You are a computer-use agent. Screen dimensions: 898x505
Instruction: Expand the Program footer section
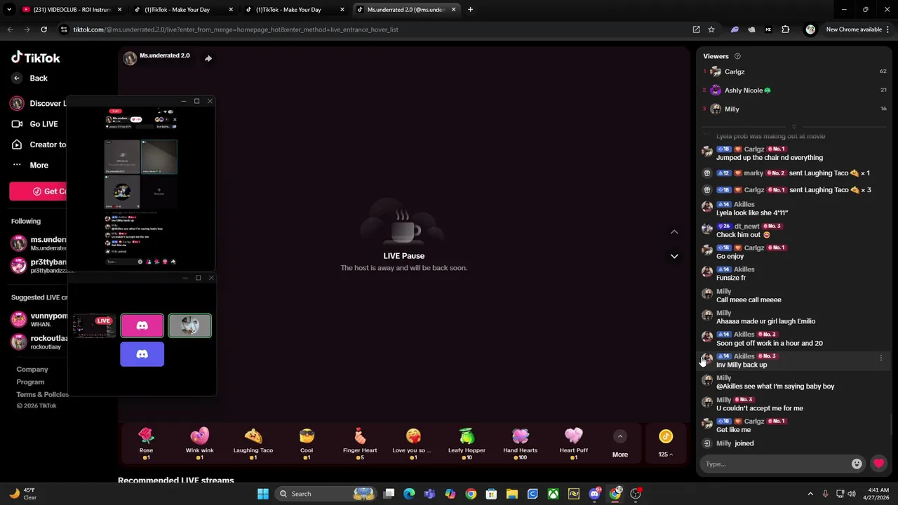click(x=30, y=382)
